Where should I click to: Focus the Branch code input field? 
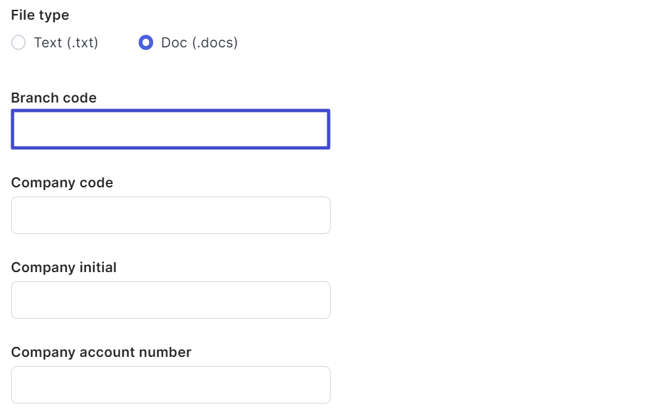point(170,129)
